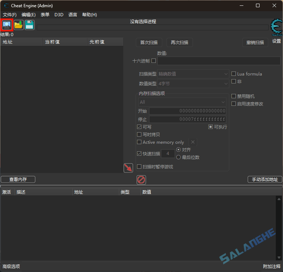Viewport: 283px width, 272px height.
Task: Click the 查看内存 memory view button
Action: pos(18,180)
